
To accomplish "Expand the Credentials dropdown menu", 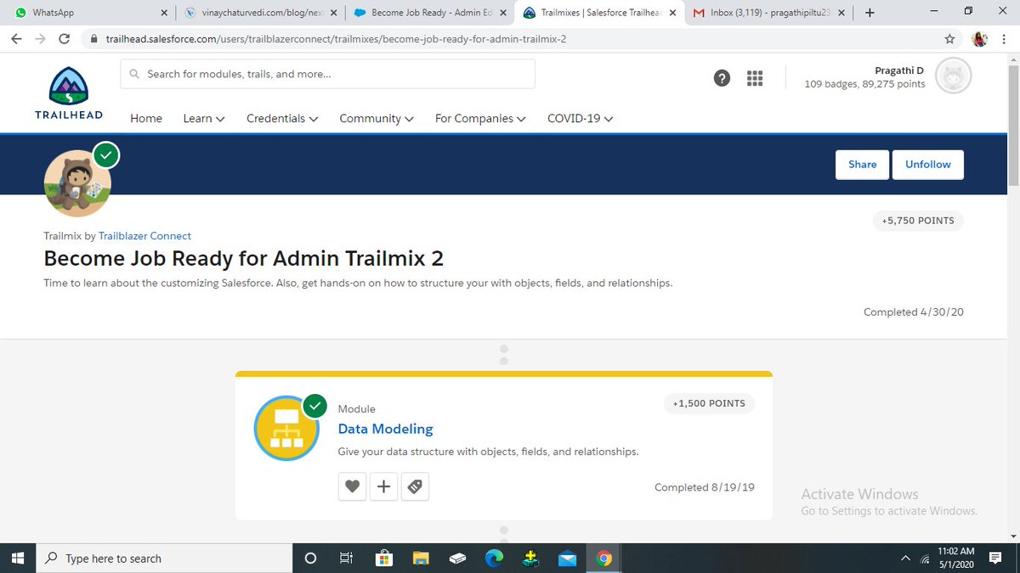I will coord(282,119).
